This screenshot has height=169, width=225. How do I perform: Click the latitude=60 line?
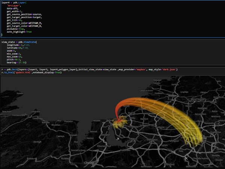(18, 48)
